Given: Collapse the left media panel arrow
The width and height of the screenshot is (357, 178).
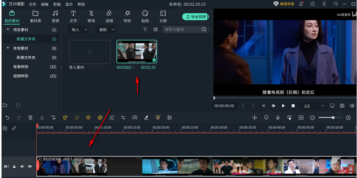Looking at the screenshot, I should click(61, 68).
